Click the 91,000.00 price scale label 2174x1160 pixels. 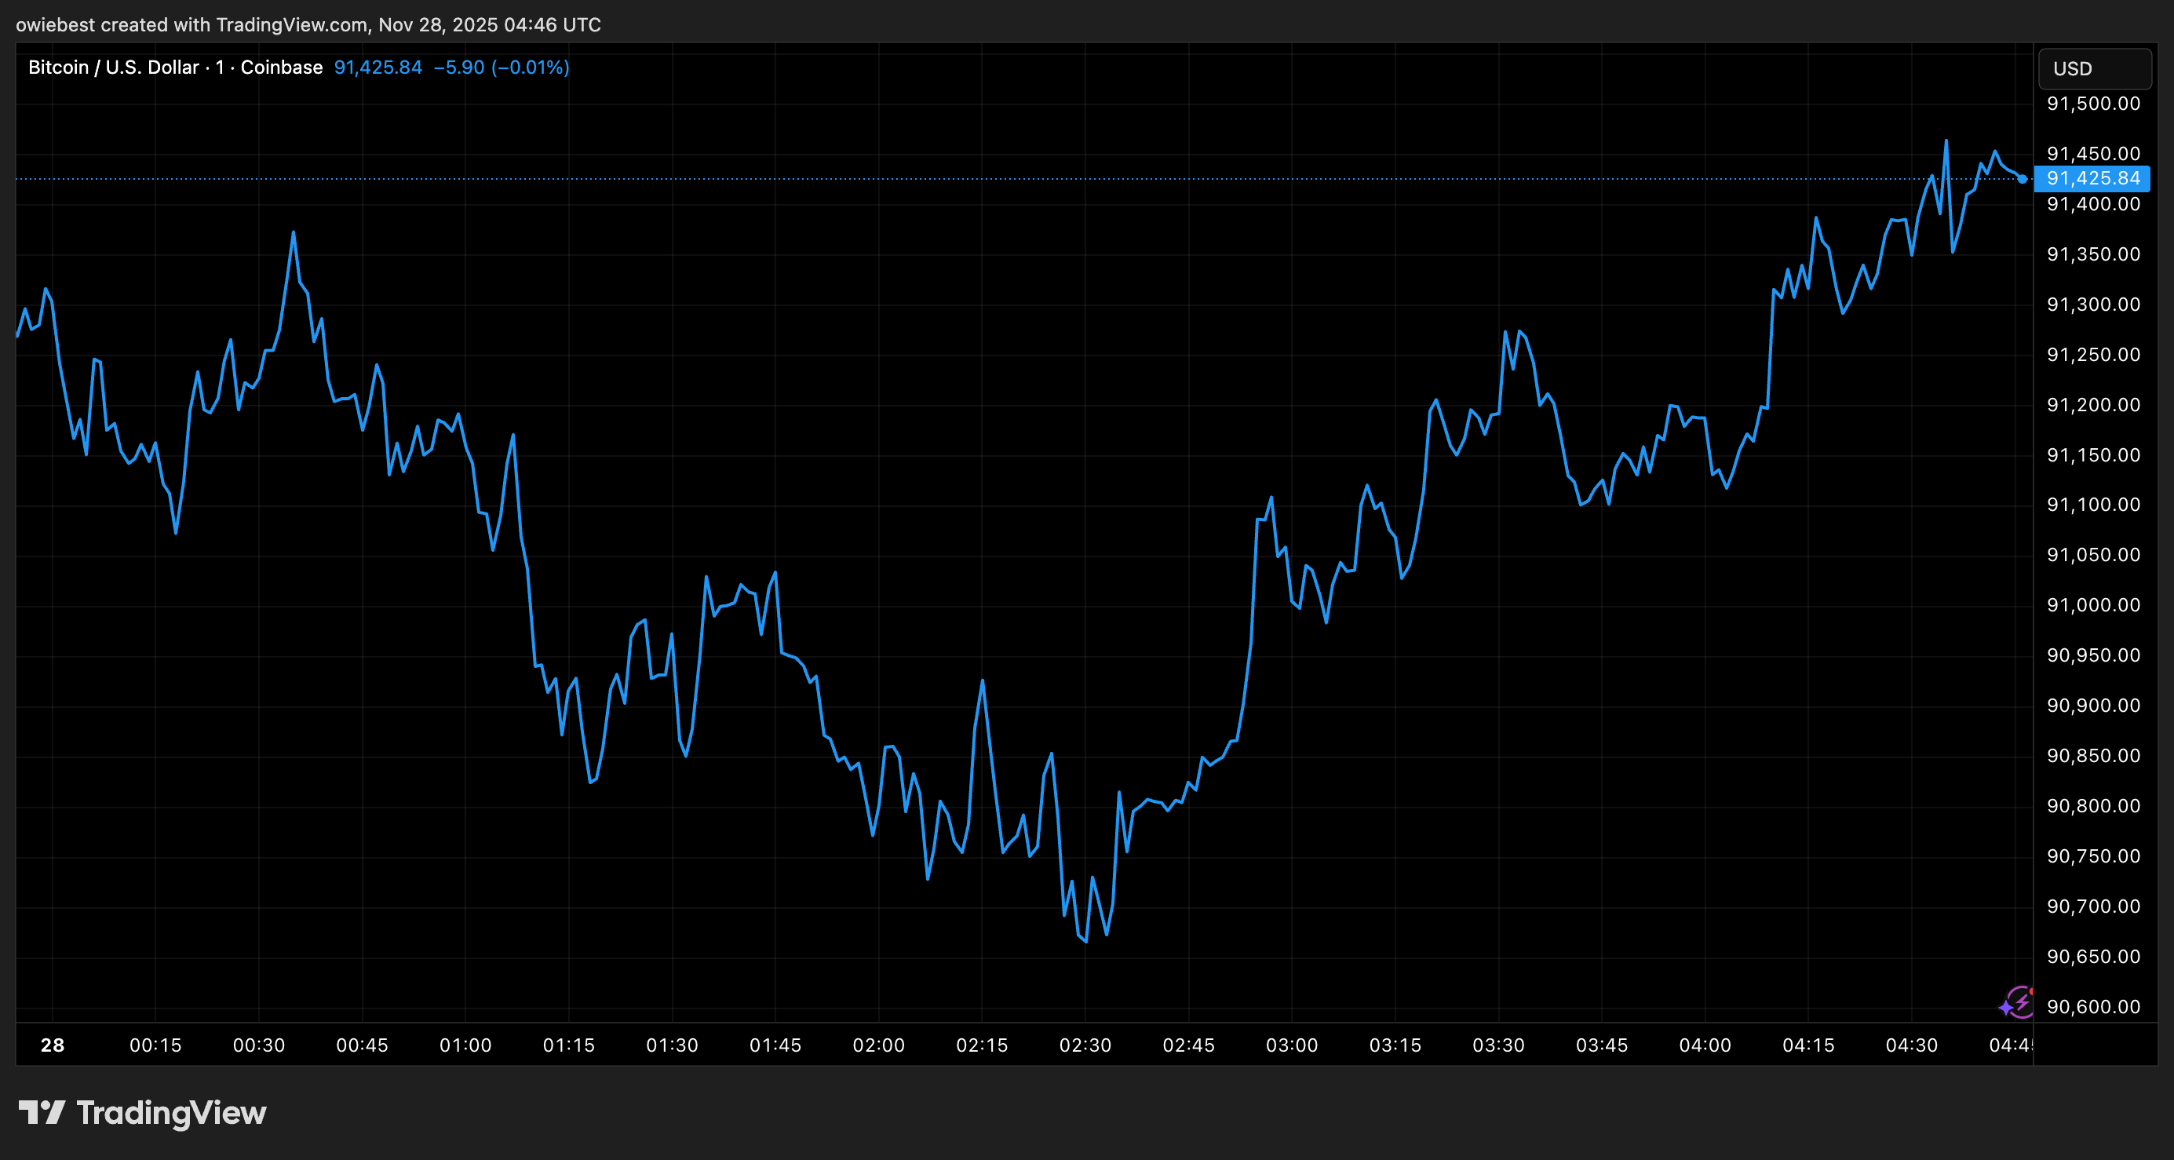point(2093,605)
